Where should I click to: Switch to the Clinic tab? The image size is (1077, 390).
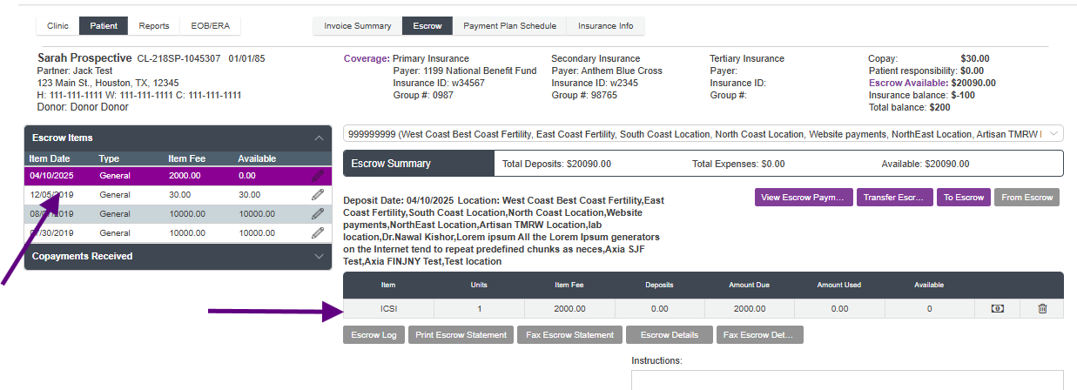pos(57,26)
